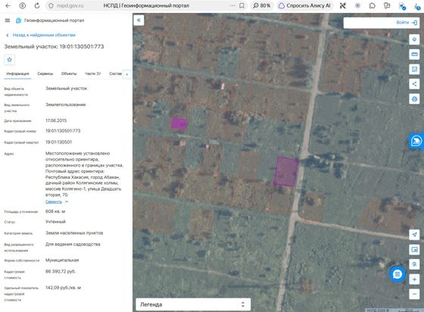The image size is (424, 312).
Task: Click cadastral cost 86 390,72 руб.
Action: [x=61, y=271]
